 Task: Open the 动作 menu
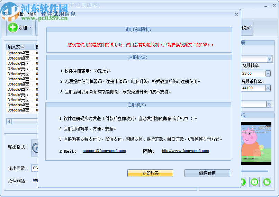click(x=31, y=14)
